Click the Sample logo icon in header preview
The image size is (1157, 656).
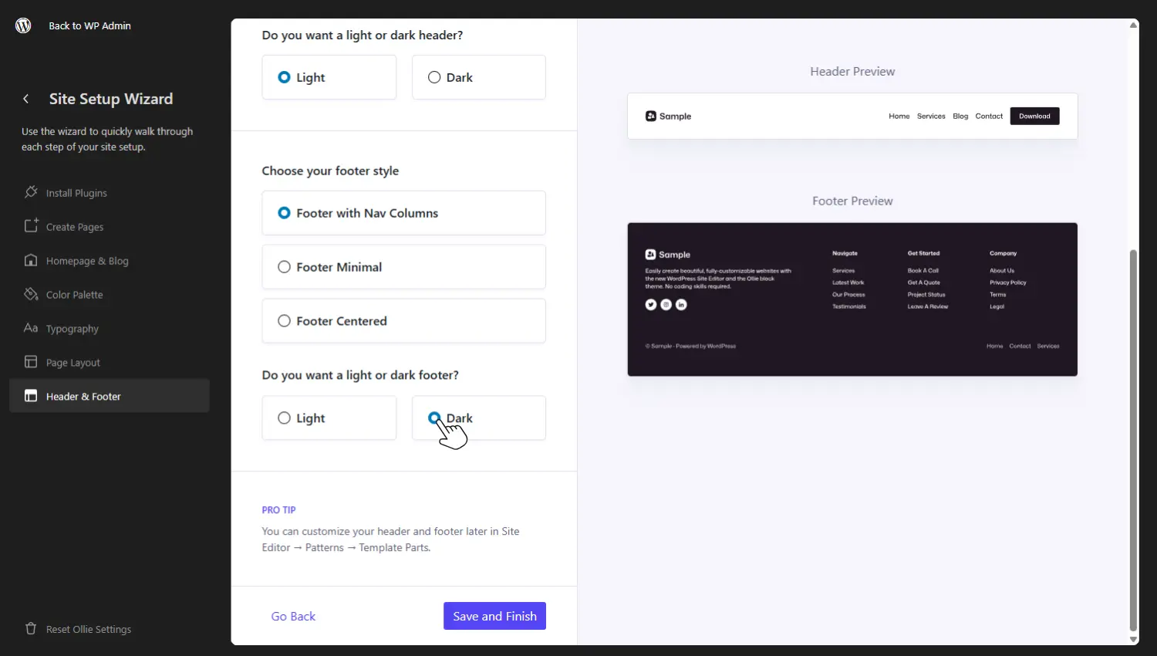tap(650, 116)
